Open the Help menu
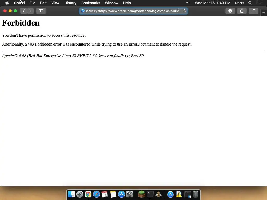 coord(127,3)
